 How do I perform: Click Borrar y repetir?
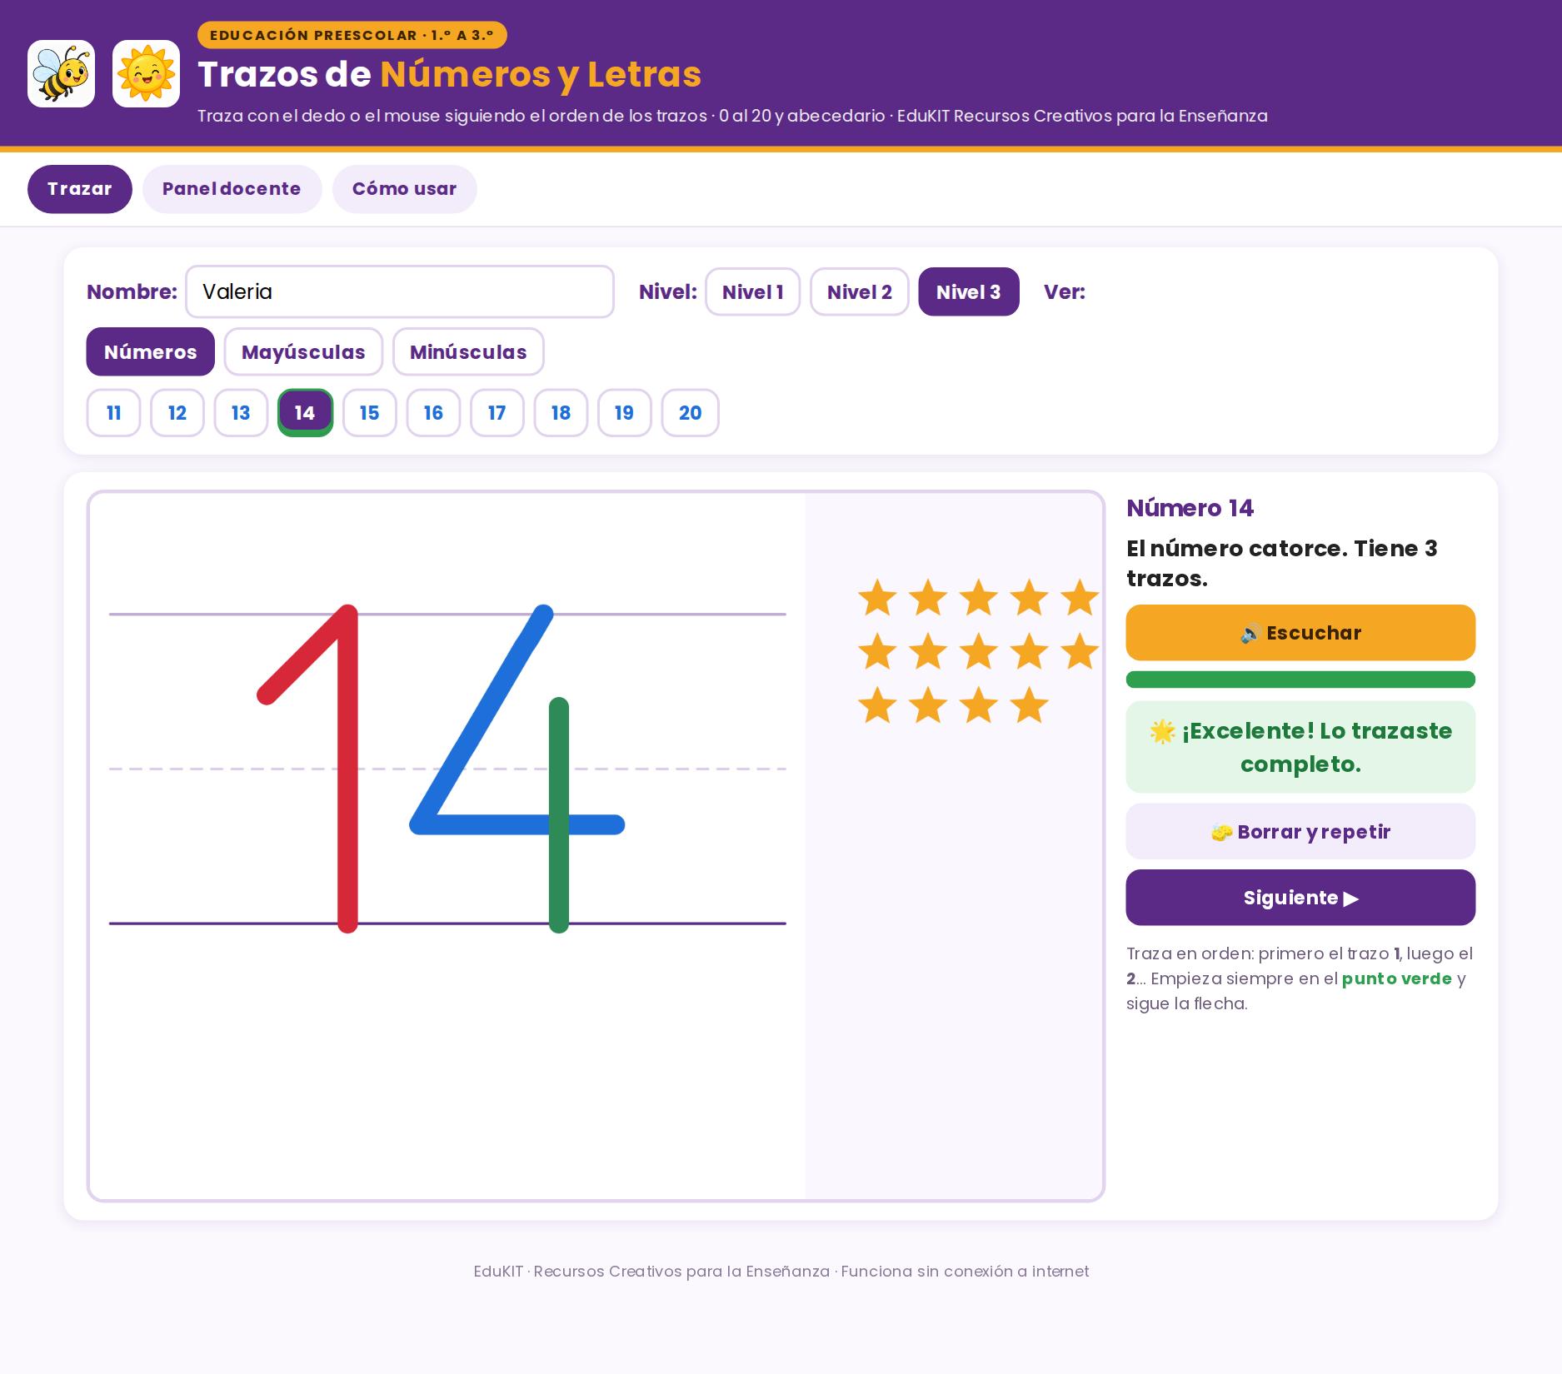pos(1300,831)
